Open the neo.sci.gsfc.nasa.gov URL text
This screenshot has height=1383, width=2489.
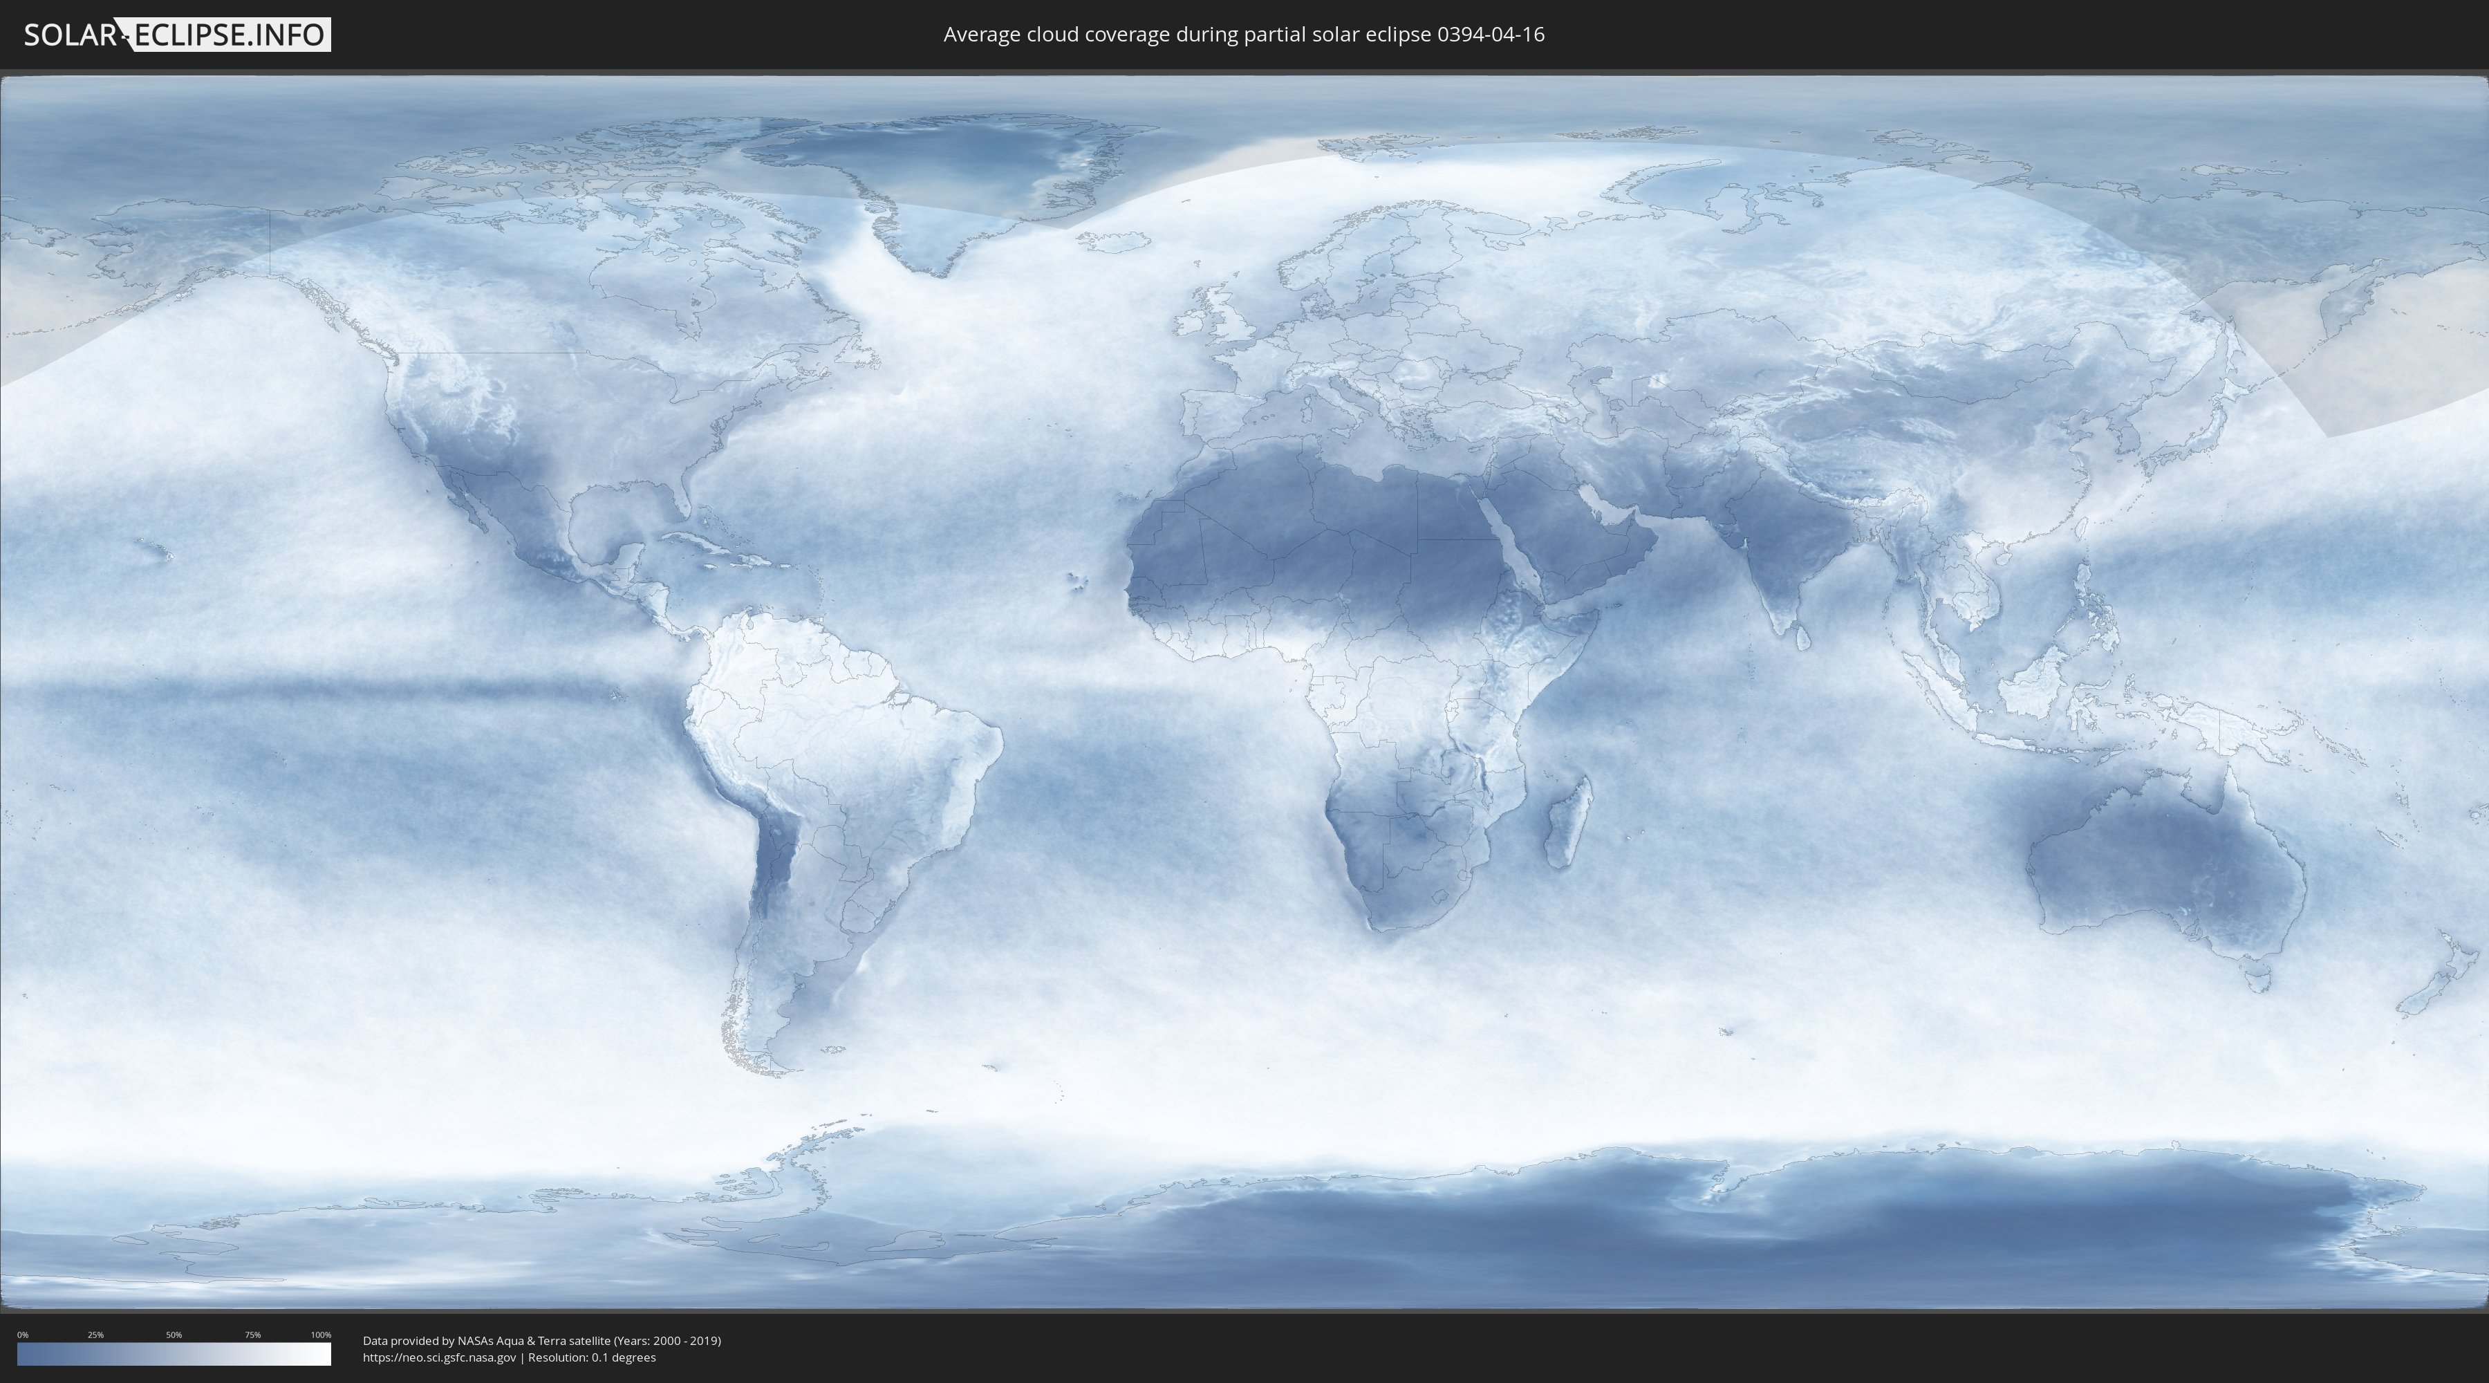[440, 1357]
